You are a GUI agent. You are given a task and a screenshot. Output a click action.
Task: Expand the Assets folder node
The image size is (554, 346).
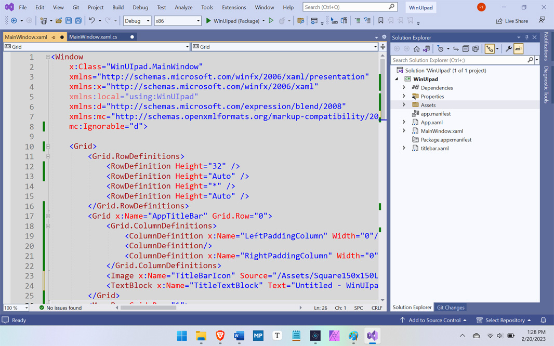coord(404,105)
